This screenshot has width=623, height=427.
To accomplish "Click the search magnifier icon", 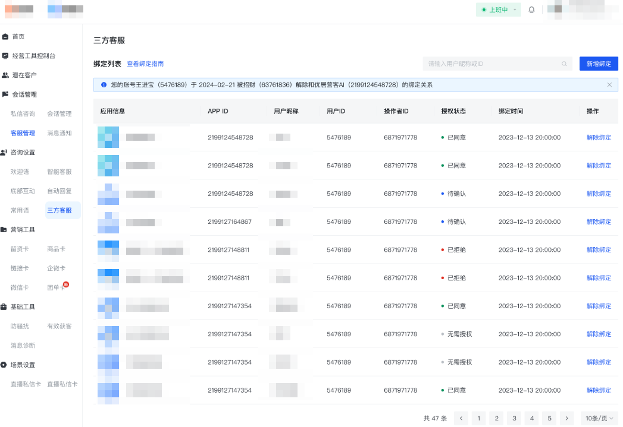I will (x=564, y=64).
